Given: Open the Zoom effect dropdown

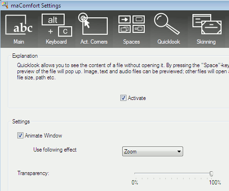Looking at the screenshot, I should pyautogui.click(x=153, y=151).
